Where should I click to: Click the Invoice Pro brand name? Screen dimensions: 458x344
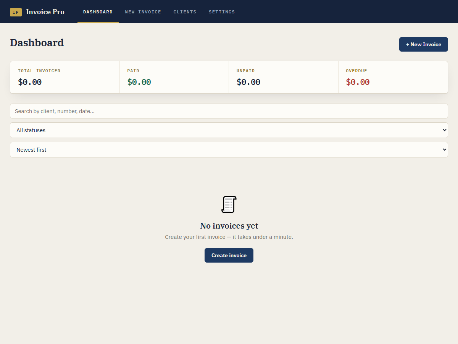pos(45,12)
